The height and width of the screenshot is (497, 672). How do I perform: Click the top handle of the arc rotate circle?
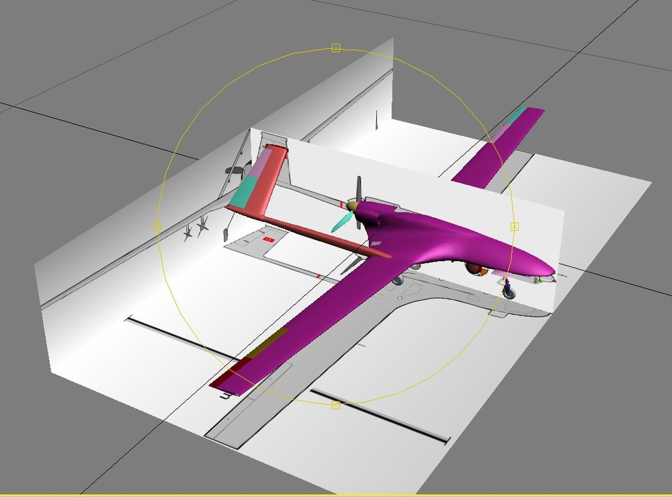click(336, 48)
